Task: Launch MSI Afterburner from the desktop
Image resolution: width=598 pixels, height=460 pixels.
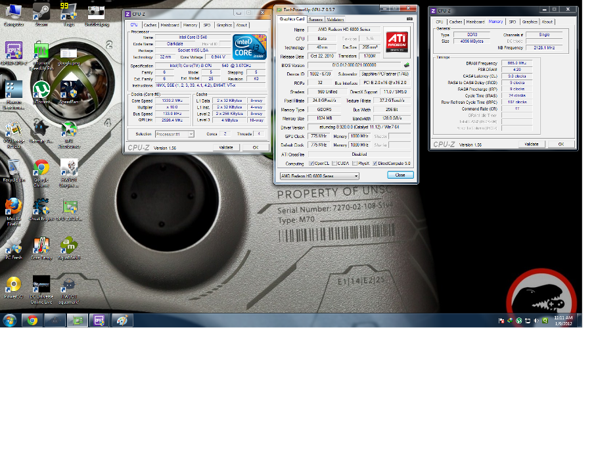Action: [x=68, y=134]
